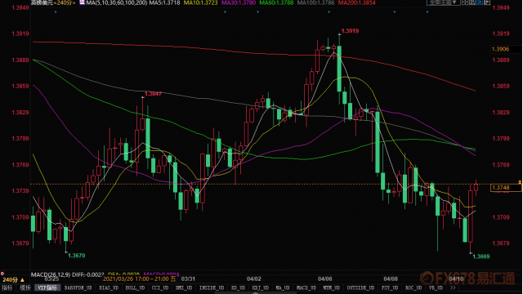Click the flag icon beside MA parameters
This screenshot has width=523, height=294.
(82, 2)
